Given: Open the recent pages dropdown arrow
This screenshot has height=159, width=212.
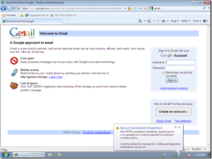Looking at the screenshot, I should coord(14,8).
